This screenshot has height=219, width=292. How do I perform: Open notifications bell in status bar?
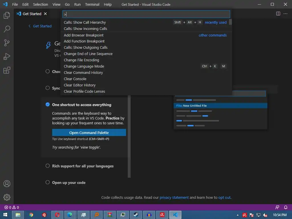coord(286,207)
